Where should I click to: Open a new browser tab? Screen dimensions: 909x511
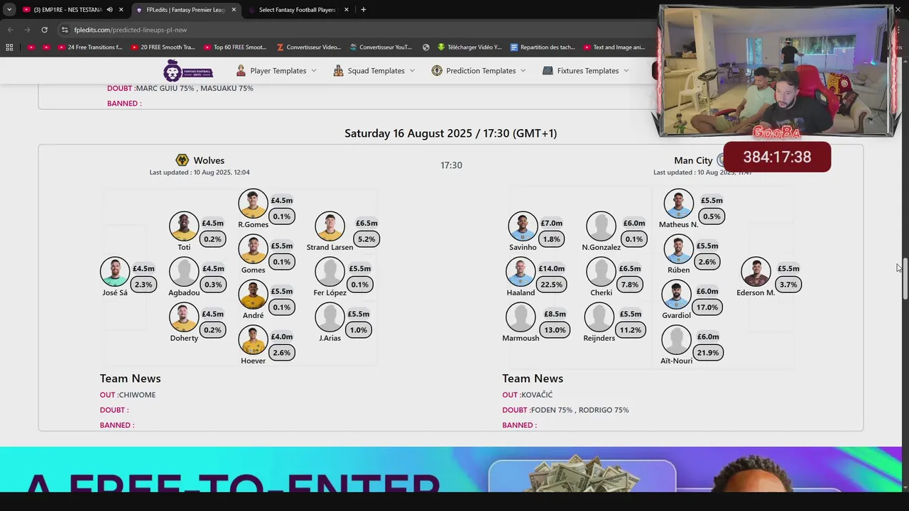coord(364,10)
